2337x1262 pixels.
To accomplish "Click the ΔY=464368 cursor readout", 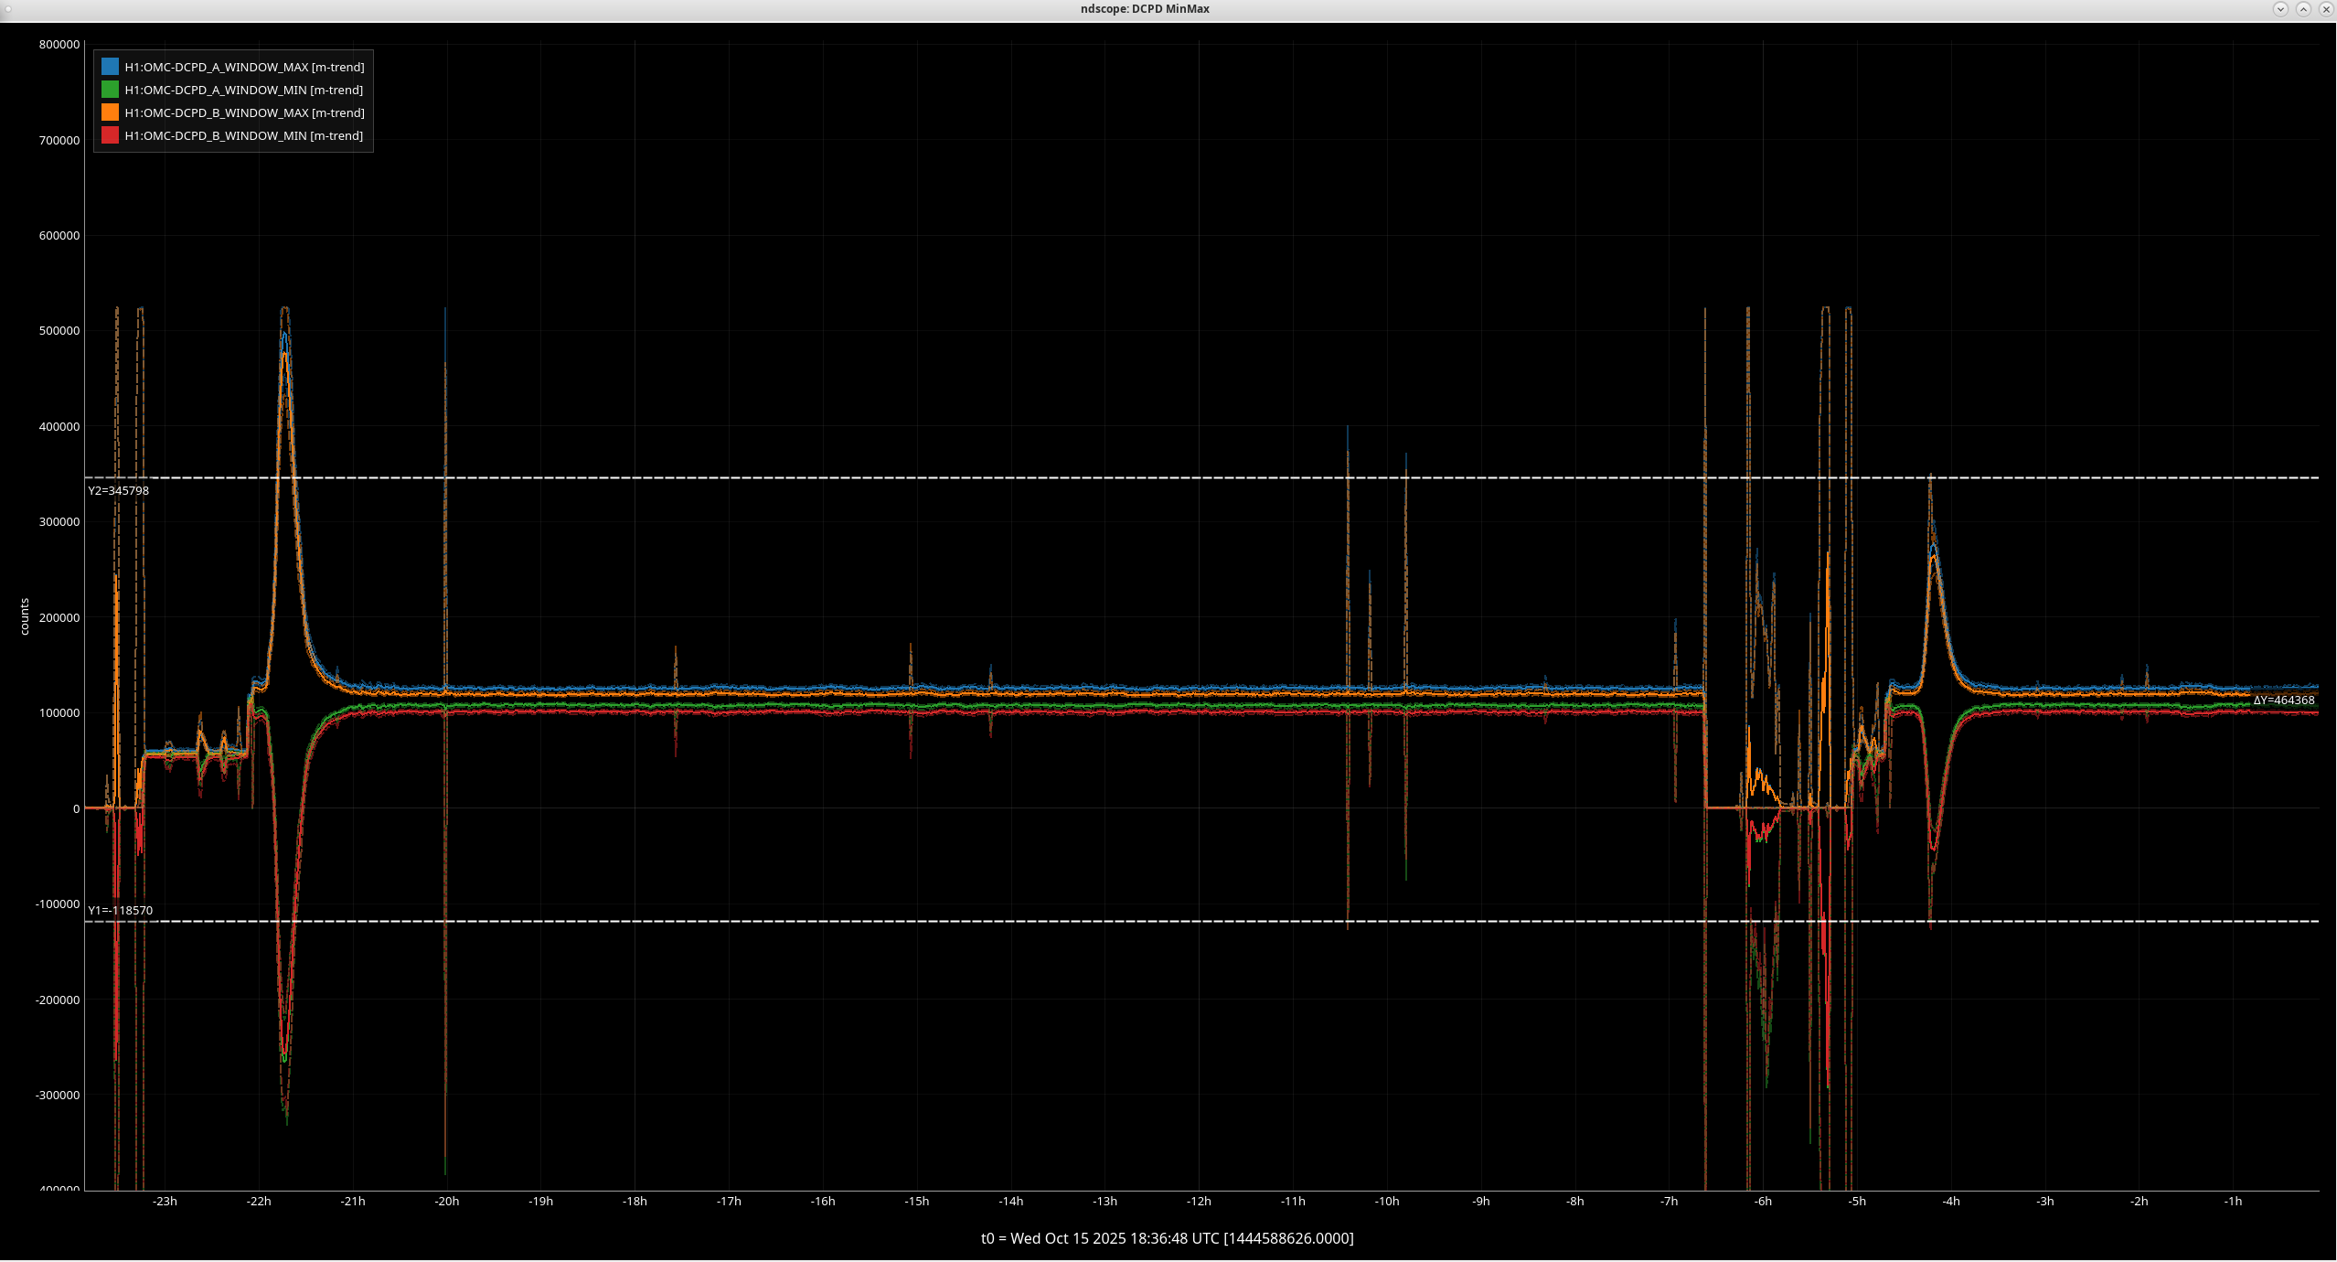I will pyautogui.click(x=2283, y=701).
